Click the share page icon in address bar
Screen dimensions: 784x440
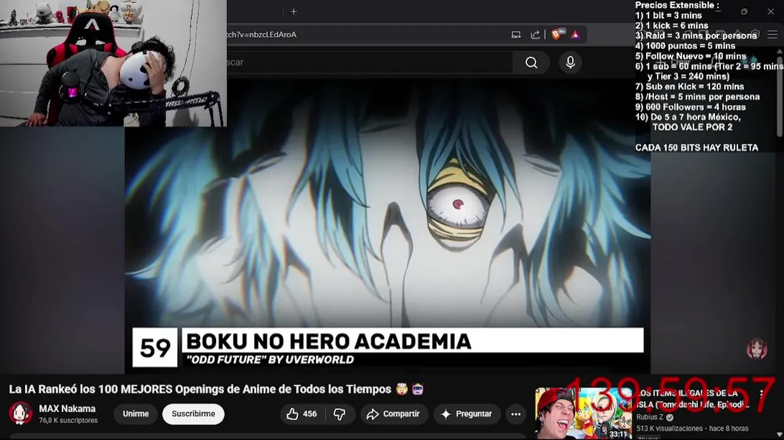pyautogui.click(x=535, y=35)
